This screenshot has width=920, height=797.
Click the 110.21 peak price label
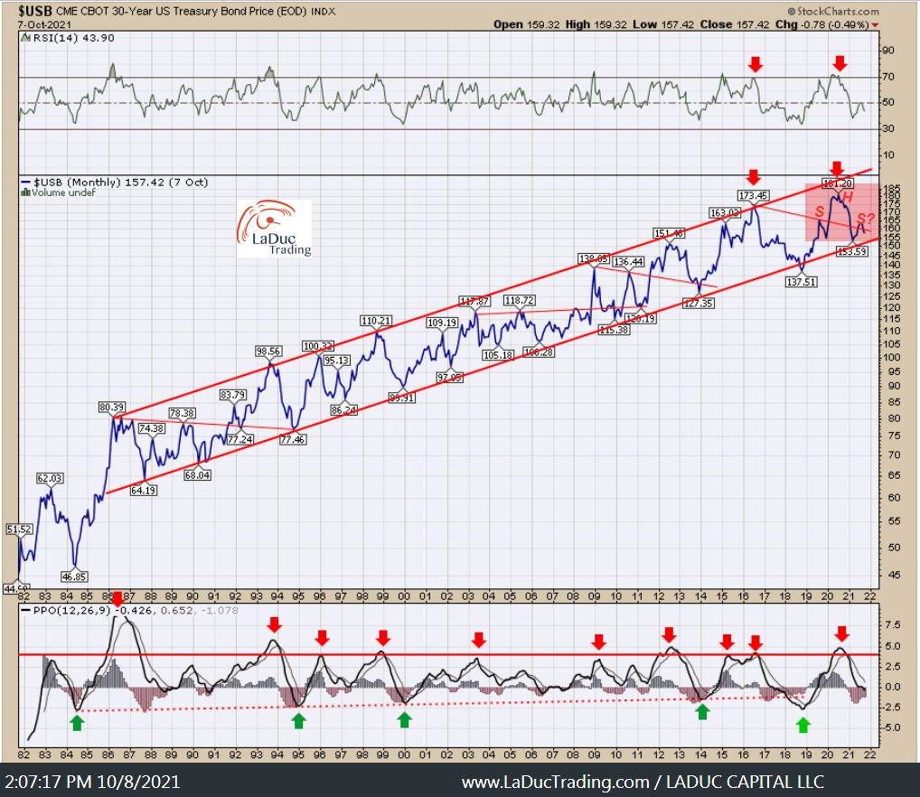(x=376, y=321)
